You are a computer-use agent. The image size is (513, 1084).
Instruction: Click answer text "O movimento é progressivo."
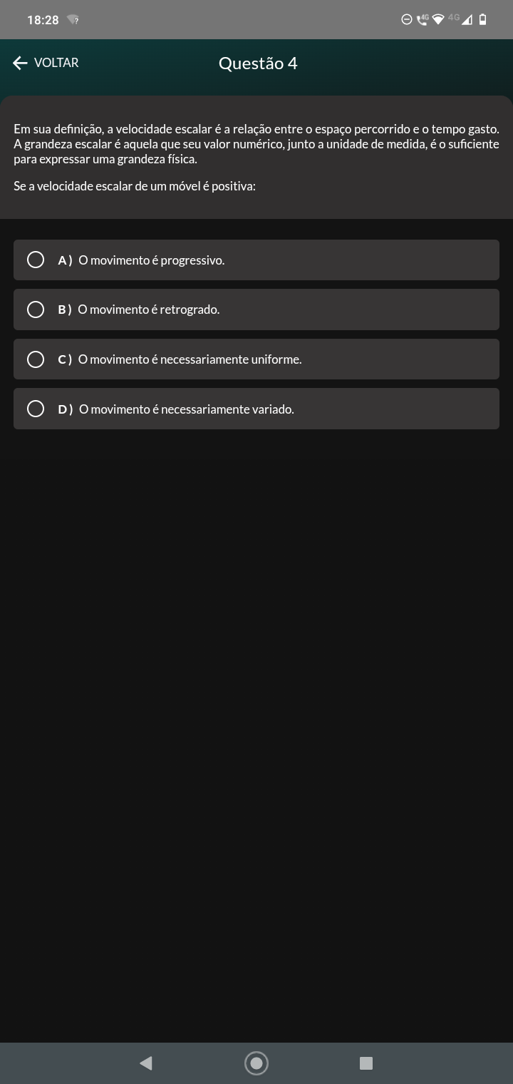(x=151, y=260)
